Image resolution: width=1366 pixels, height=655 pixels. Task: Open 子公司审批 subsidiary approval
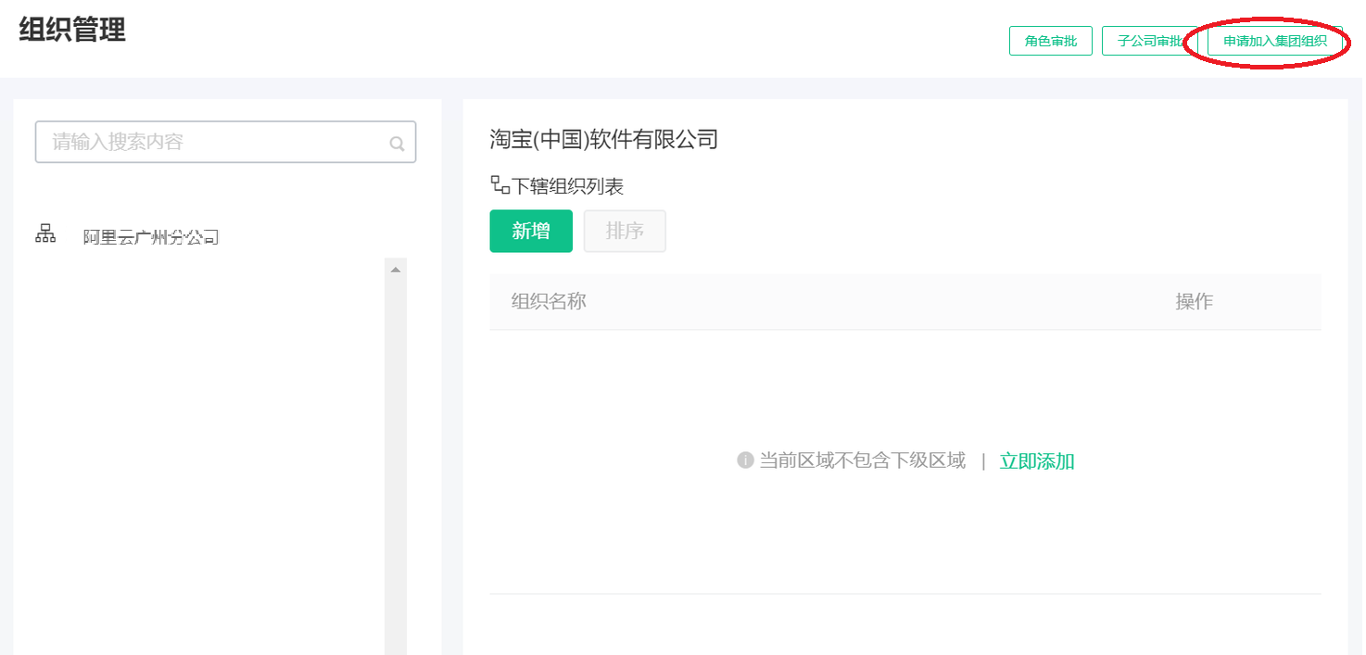1150,41
